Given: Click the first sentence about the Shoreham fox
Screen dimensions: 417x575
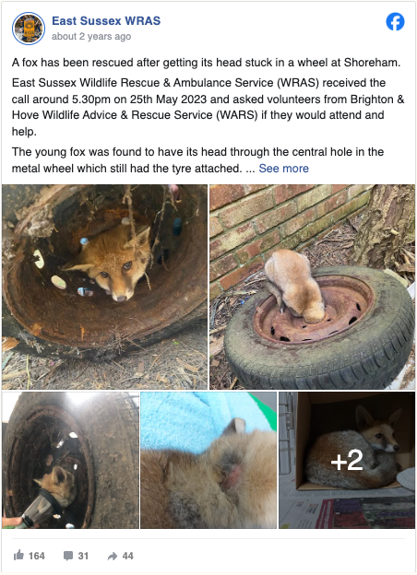Looking at the screenshot, I should point(206,63).
